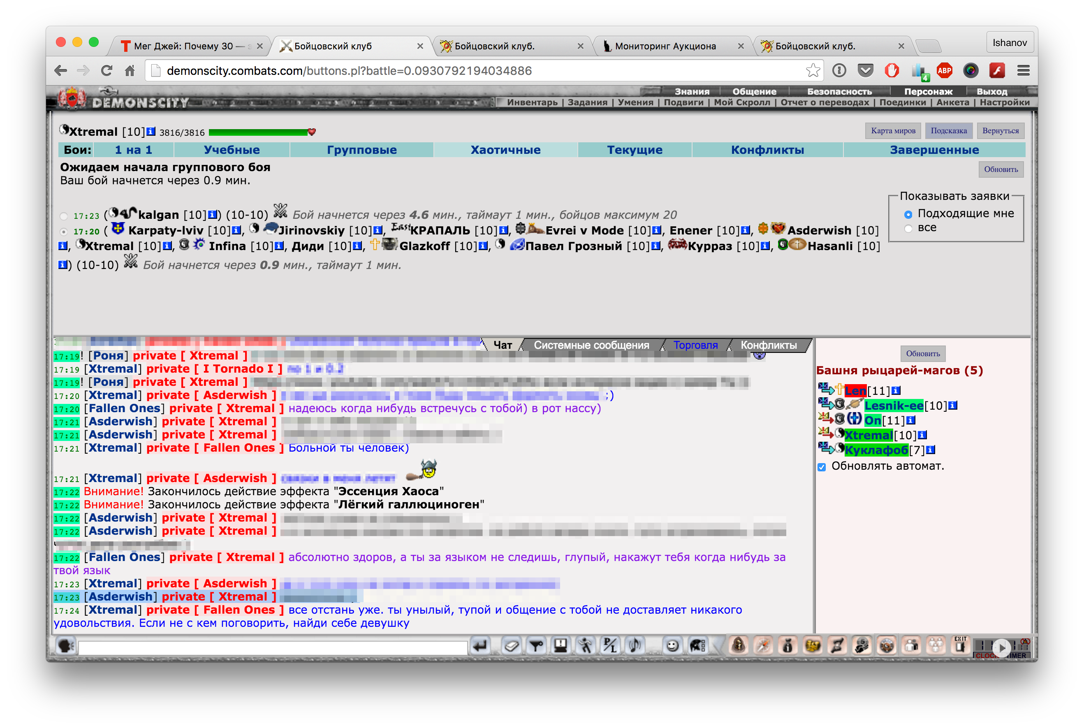The width and height of the screenshot is (1084, 728).
Task: Click player name 'On' in tower list
Action: [x=872, y=420]
